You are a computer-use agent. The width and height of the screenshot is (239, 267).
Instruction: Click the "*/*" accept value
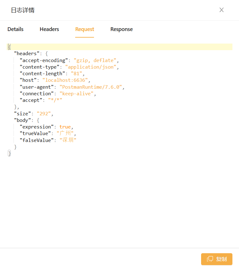click(x=55, y=100)
